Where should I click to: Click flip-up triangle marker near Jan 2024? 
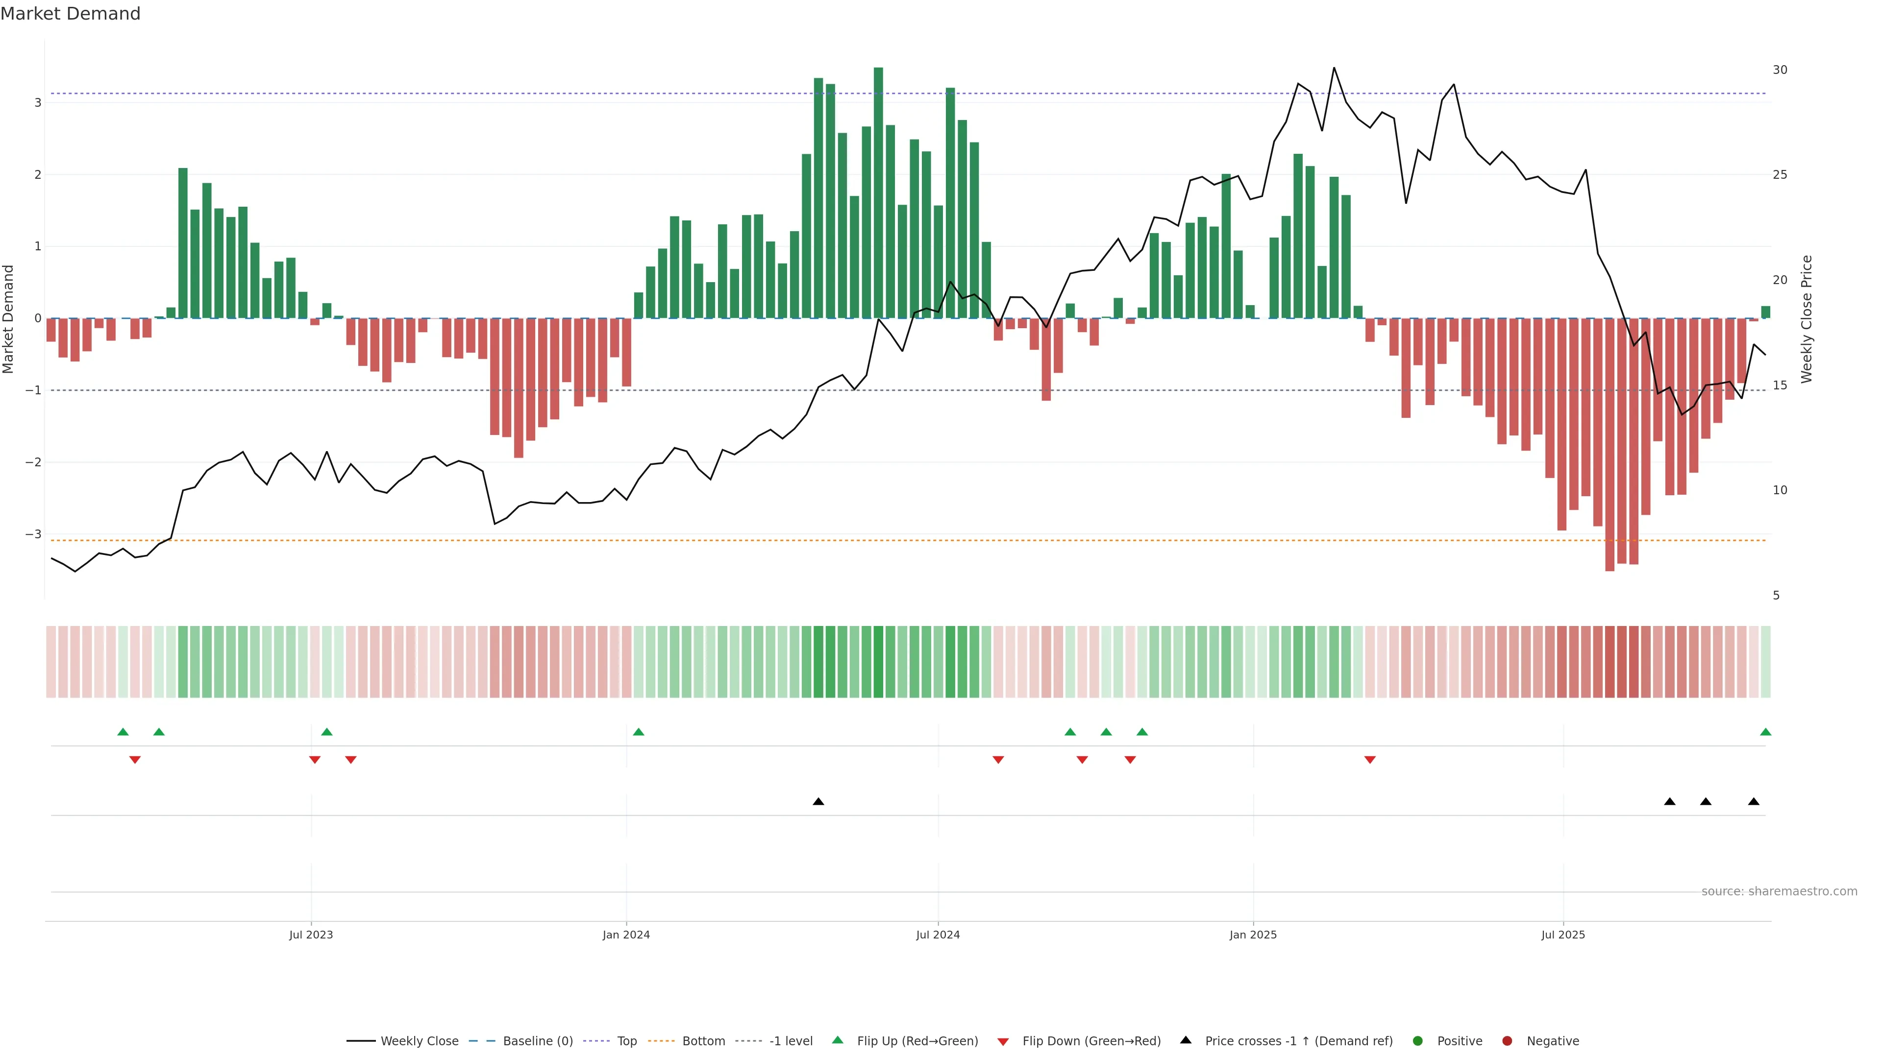[639, 732]
